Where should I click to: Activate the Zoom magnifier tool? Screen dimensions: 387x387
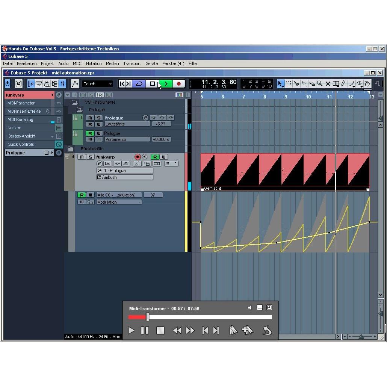320,84
